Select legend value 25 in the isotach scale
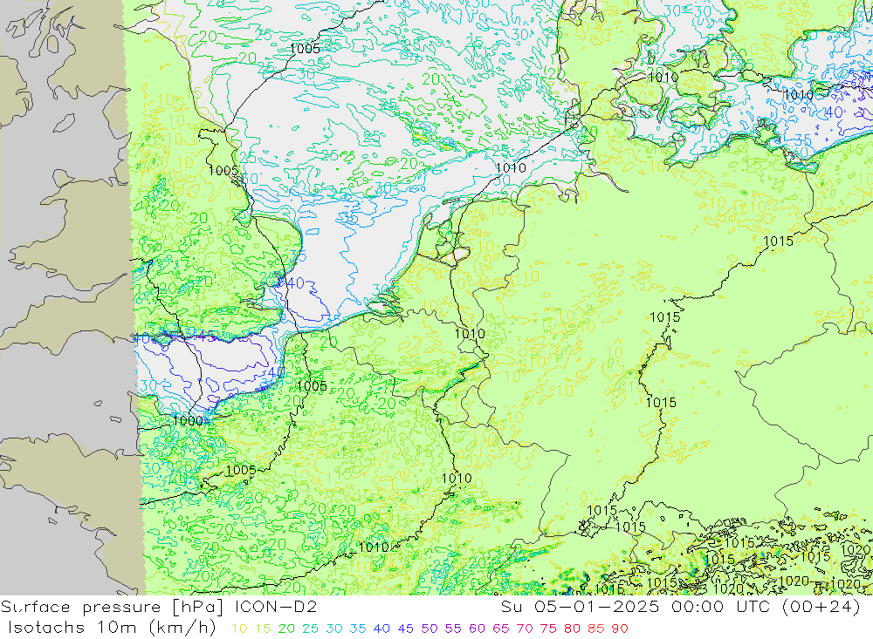This screenshot has height=639, width=873. (x=311, y=629)
